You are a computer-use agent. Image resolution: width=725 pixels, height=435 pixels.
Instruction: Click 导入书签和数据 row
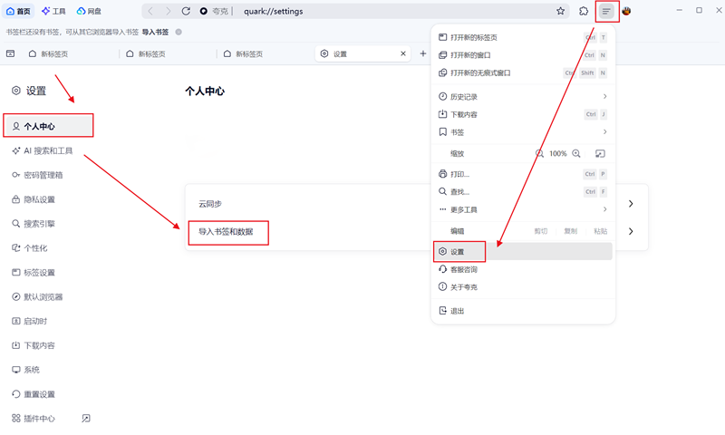click(x=416, y=231)
